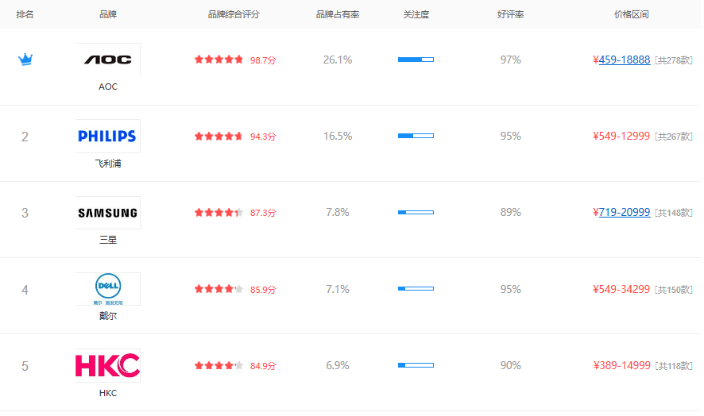Select the Dell brand logo
The height and width of the screenshot is (416, 704).
click(x=108, y=288)
